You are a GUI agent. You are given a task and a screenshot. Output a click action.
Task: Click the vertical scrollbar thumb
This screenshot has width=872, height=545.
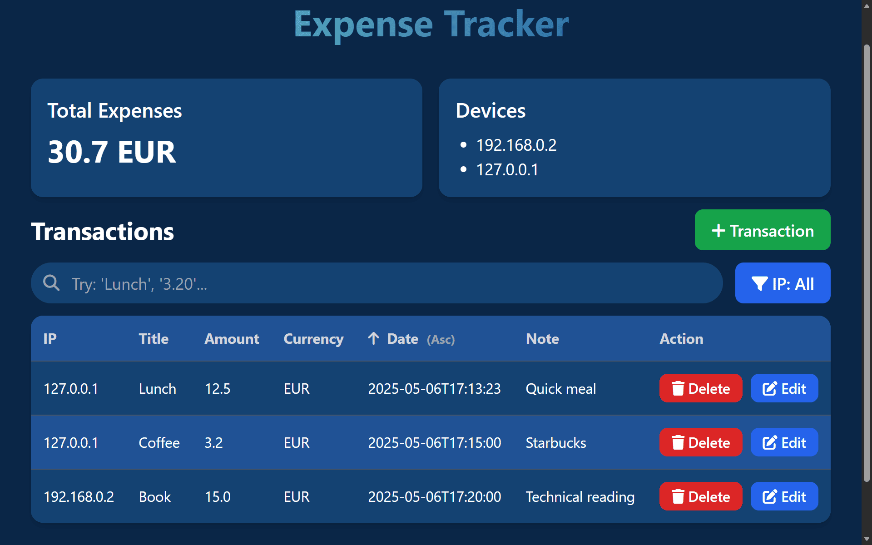867,263
